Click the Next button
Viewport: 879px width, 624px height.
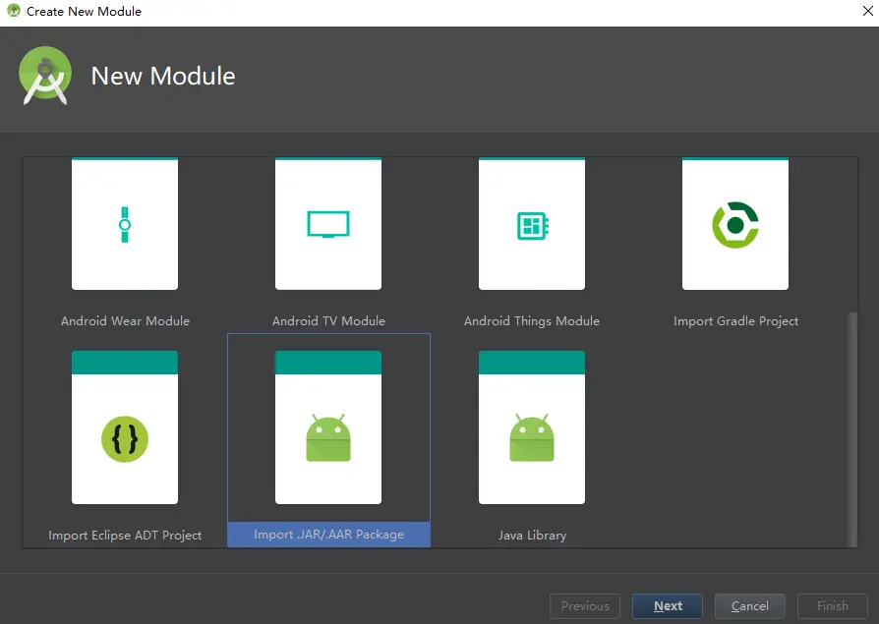pos(667,606)
